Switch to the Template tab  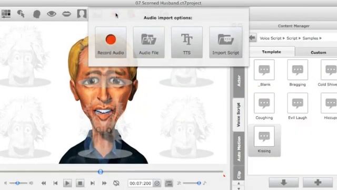(x=272, y=52)
